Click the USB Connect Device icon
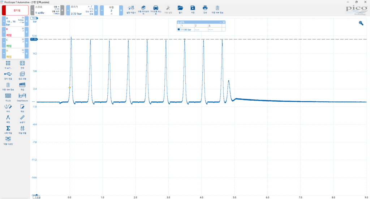This screenshot has height=199, width=370. (8, 75)
